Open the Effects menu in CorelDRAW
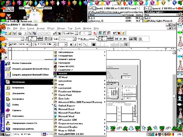The width and height of the screenshot is (183, 137). pos(51,28)
